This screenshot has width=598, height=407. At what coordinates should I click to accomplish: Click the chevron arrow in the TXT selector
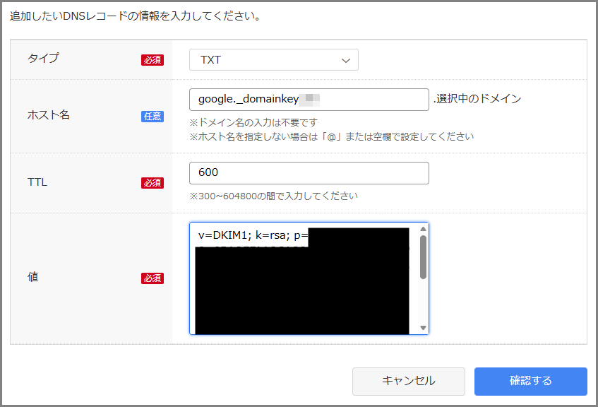[346, 61]
